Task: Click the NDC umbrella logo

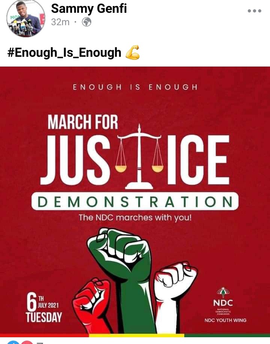Action: pos(223,292)
